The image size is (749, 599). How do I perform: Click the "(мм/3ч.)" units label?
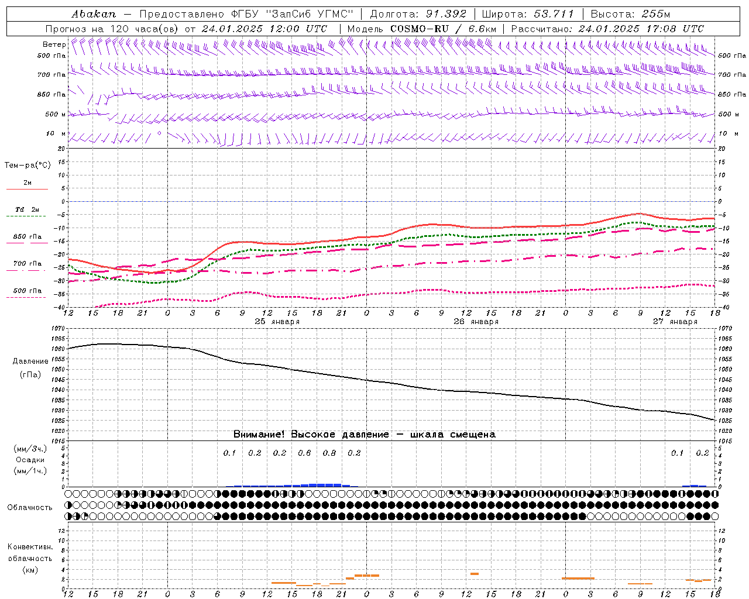coord(30,449)
